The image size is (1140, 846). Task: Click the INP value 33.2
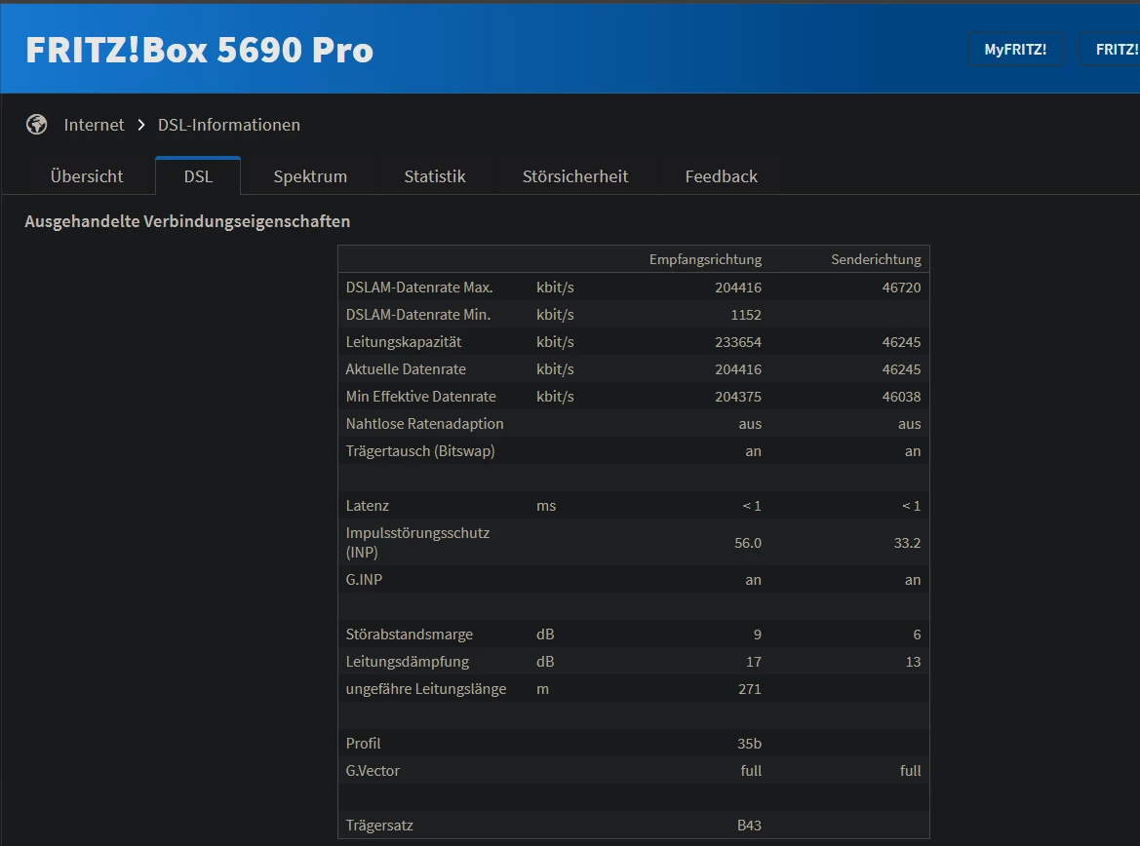tap(907, 542)
